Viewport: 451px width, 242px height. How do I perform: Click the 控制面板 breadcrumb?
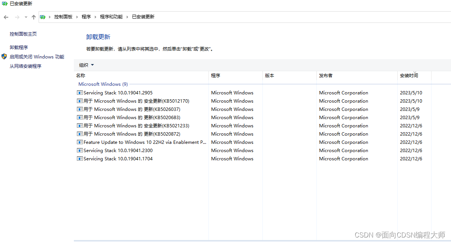(x=63, y=17)
